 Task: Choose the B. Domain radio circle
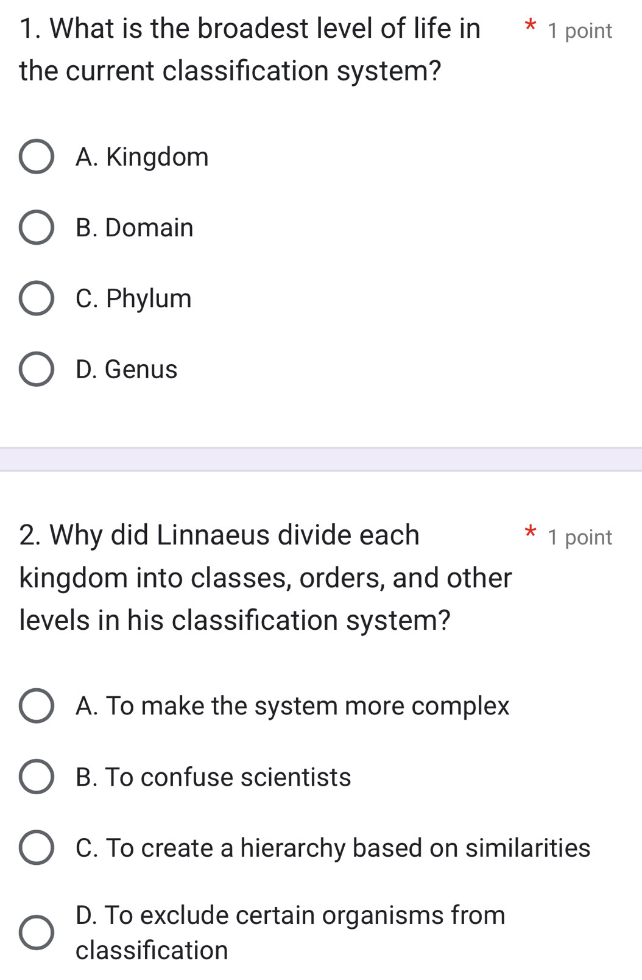click(36, 228)
